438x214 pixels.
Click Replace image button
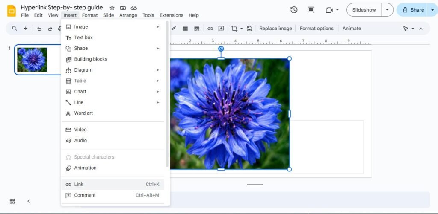click(276, 29)
